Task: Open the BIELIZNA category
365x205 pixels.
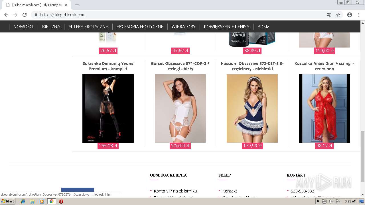Action: tap(51, 26)
